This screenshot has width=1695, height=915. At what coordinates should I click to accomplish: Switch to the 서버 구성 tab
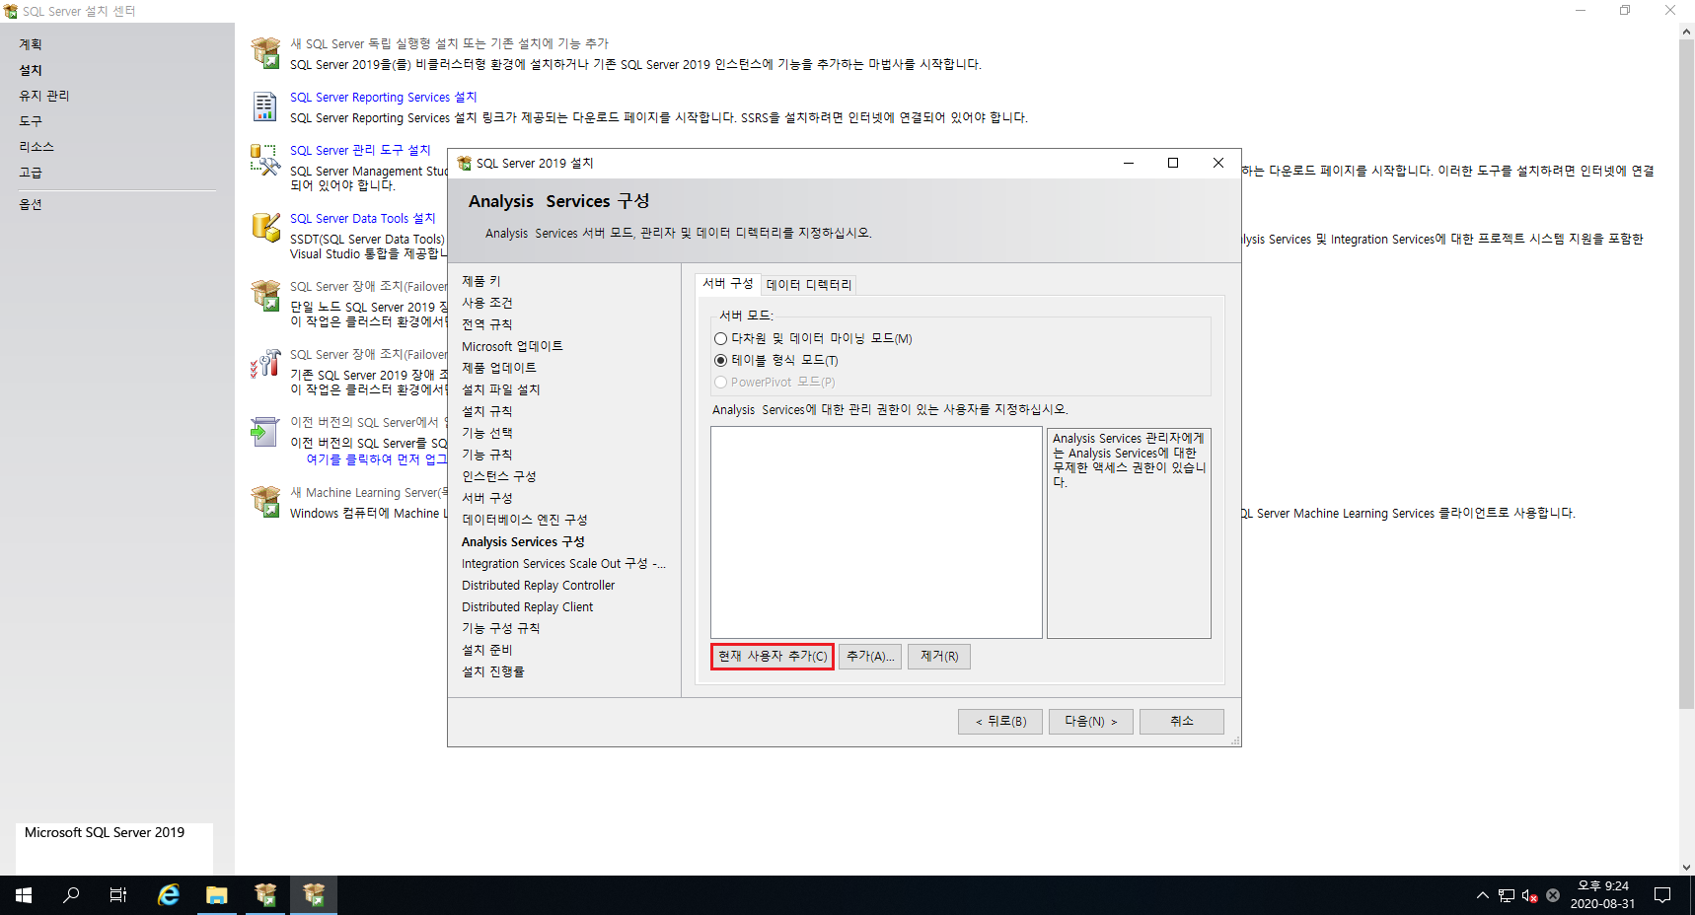tap(727, 283)
